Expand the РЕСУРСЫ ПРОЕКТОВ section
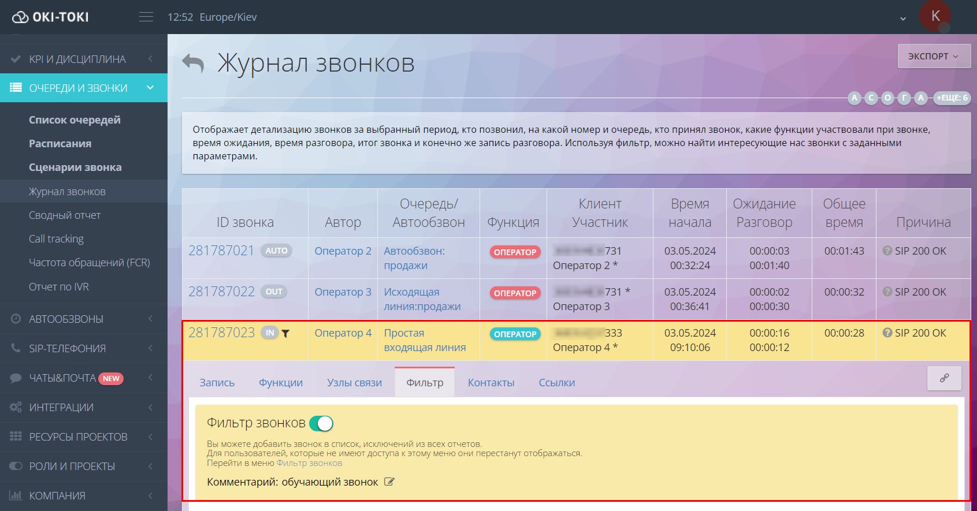Viewport: 977px width, 511px height. [x=150, y=437]
